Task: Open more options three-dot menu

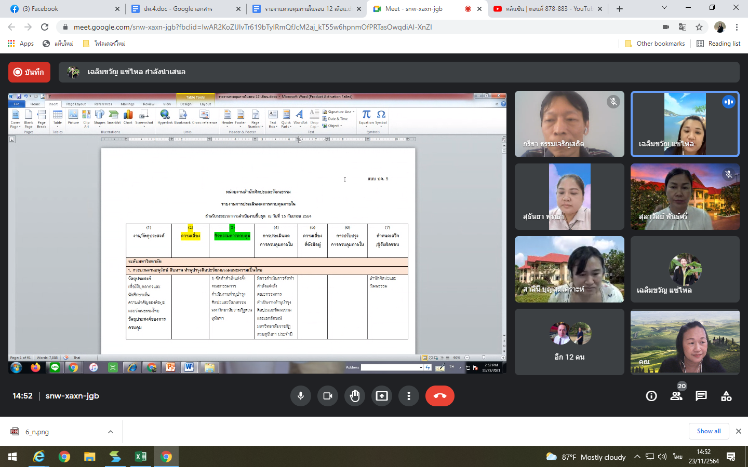Action: pyautogui.click(x=409, y=396)
